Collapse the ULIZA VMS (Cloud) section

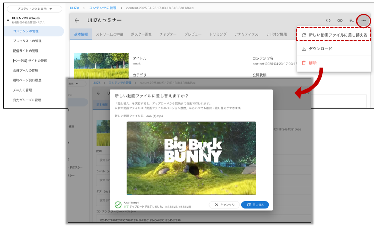[8, 20]
